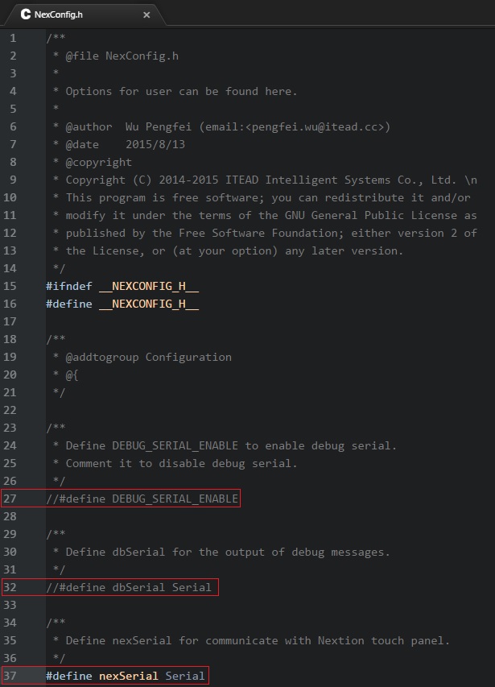Image resolution: width=495 pixels, height=687 pixels.
Task: Click line number 1 in the gutter
Action: click(x=14, y=37)
